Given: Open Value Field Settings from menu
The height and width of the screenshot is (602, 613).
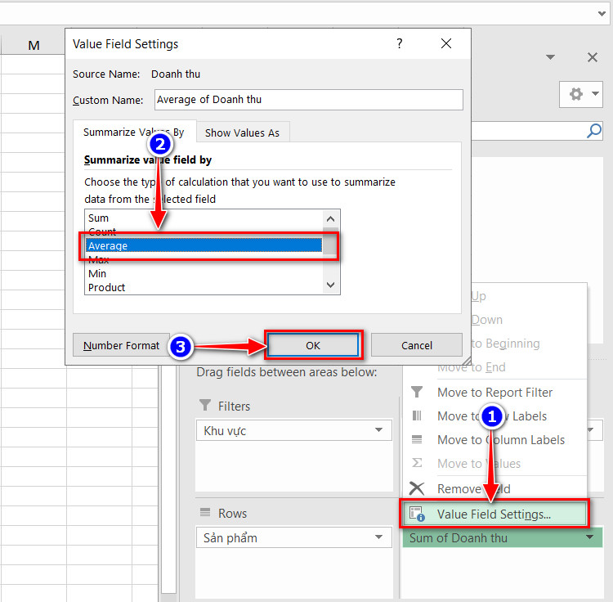Looking at the screenshot, I should 494,514.
